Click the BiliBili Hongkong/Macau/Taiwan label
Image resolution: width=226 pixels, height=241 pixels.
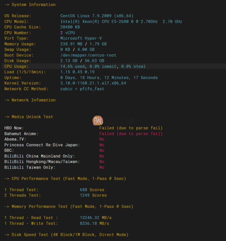pyautogui.click(x=42, y=162)
